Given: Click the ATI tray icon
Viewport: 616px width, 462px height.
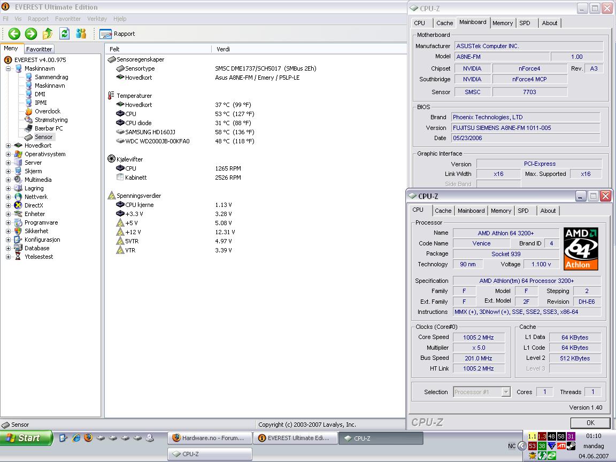Looking at the screenshot, I should pyautogui.click(x=561, y=446).
